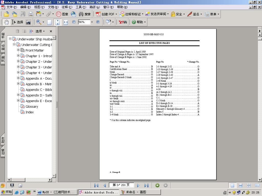262x196 pixels.
Task: Click the Open file folder icon
Action: point(6,14)
